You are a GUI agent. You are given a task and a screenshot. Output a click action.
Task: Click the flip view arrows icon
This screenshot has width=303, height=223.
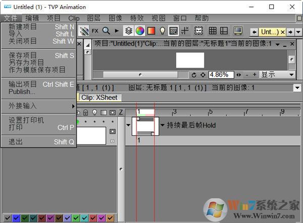point(239,75)
